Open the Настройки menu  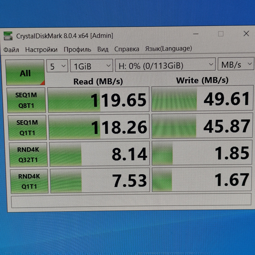41,49
